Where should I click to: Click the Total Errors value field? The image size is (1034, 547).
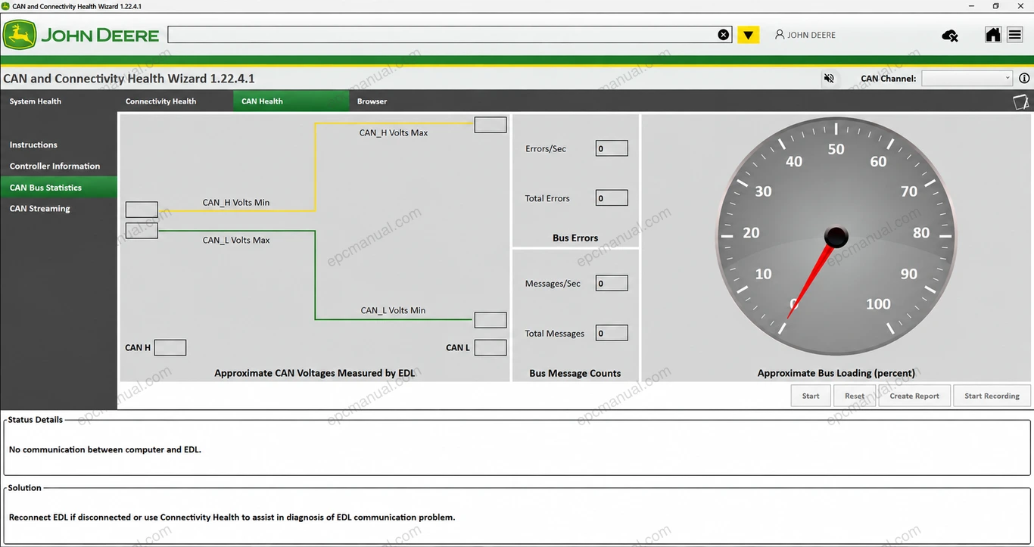(x=612, y=198)
